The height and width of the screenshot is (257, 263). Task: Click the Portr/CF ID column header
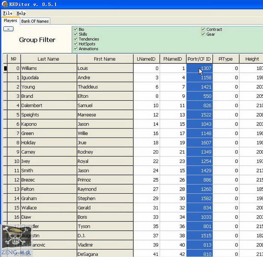(199, 59)
